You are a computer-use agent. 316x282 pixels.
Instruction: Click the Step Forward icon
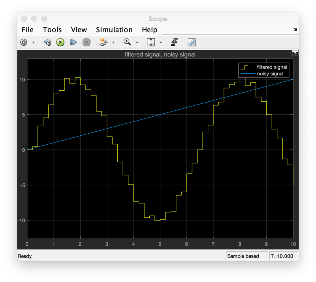point(73,42)
